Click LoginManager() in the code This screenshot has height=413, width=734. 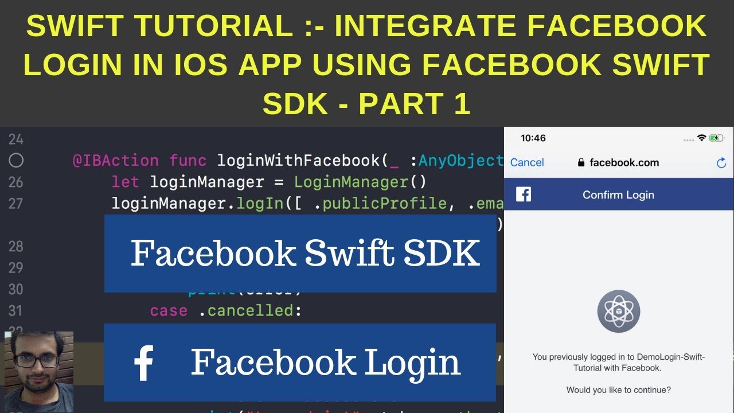coord(361,182)
